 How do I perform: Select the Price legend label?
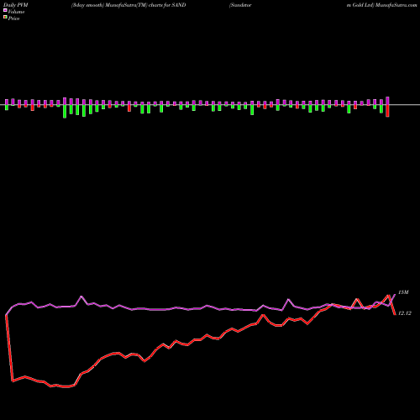click(x=13, y=18)
